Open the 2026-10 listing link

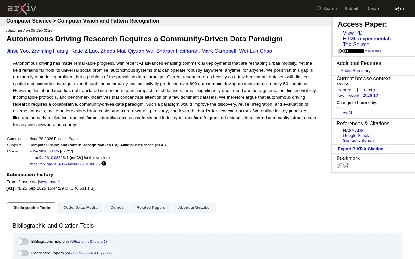[x=370, y=96]
